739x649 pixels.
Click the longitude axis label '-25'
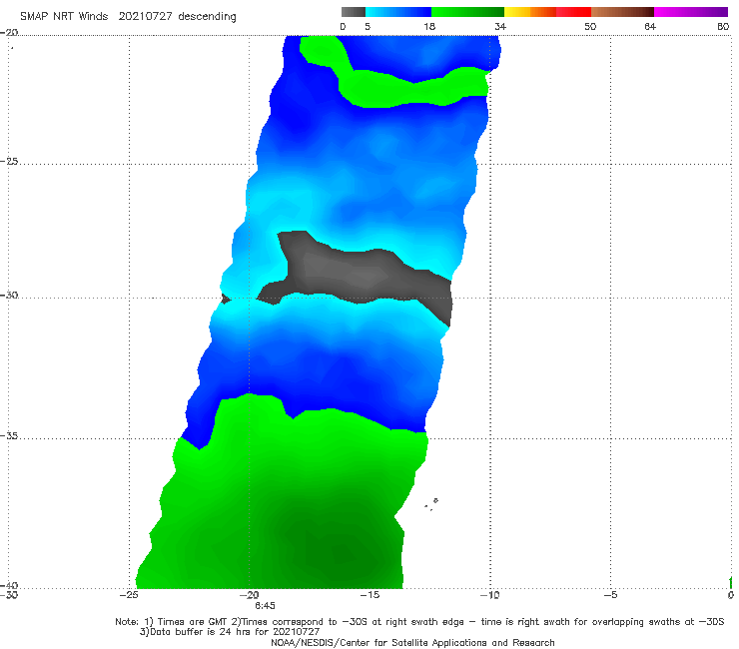pyautogui.click(x=129, y=595)
